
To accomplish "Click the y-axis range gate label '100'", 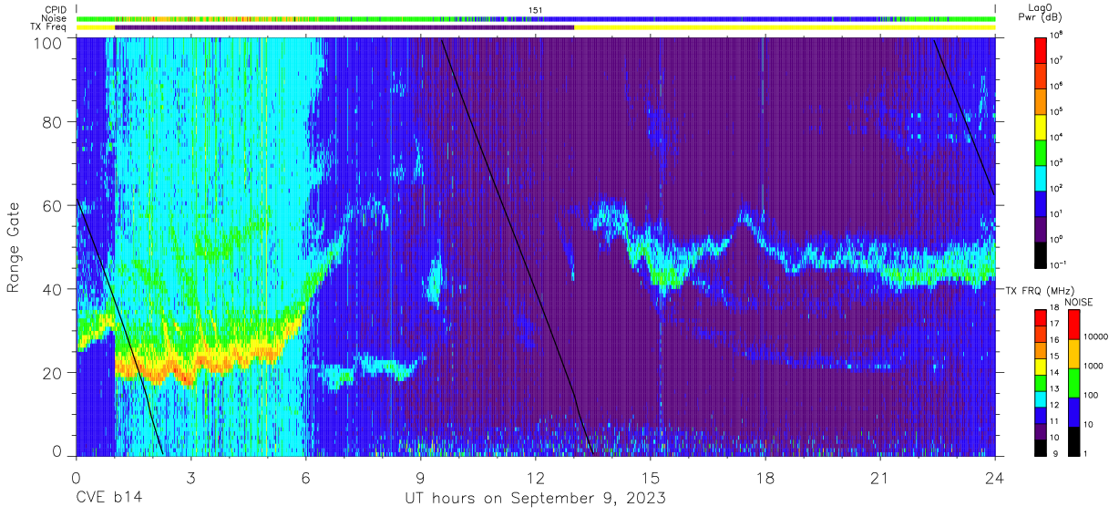I will (x=48, y=42).
